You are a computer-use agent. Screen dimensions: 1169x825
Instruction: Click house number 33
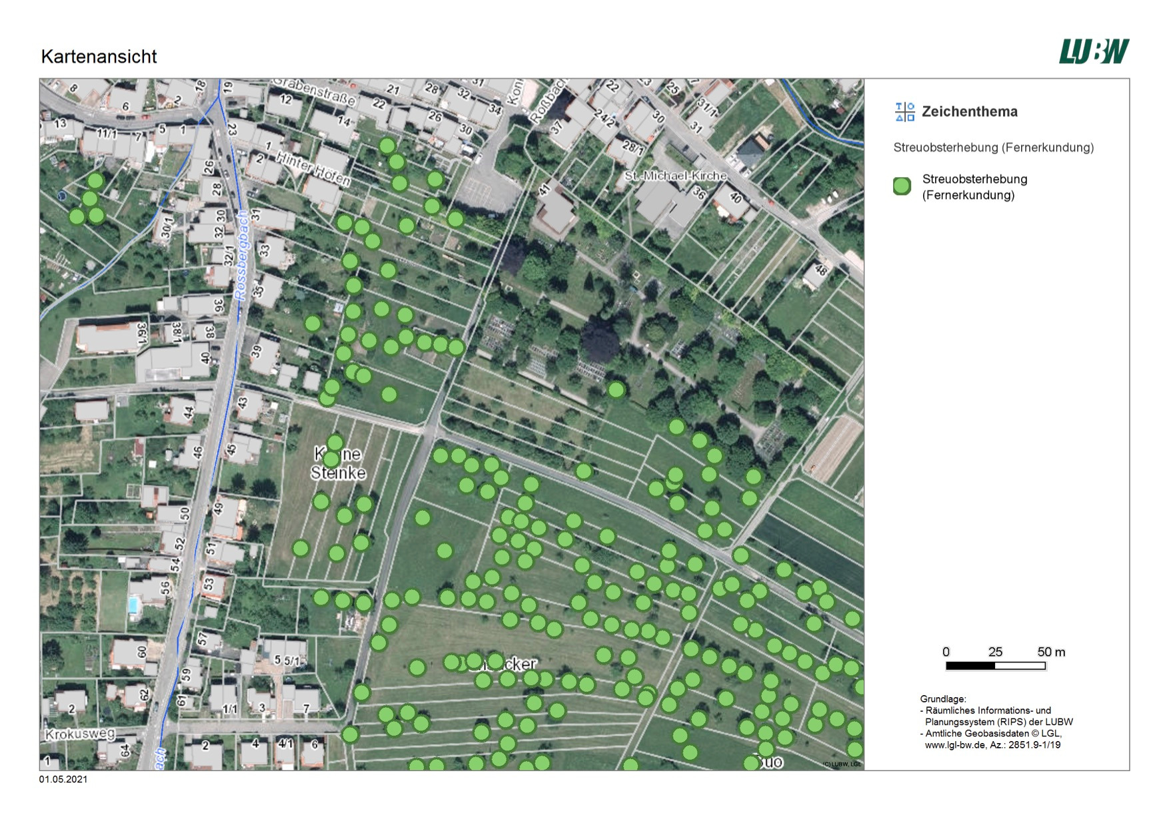264,250
